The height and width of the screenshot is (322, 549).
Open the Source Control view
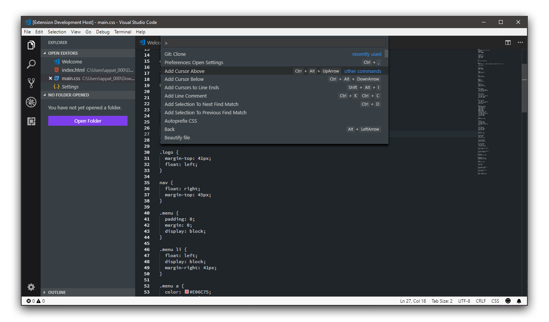[31, 83]
